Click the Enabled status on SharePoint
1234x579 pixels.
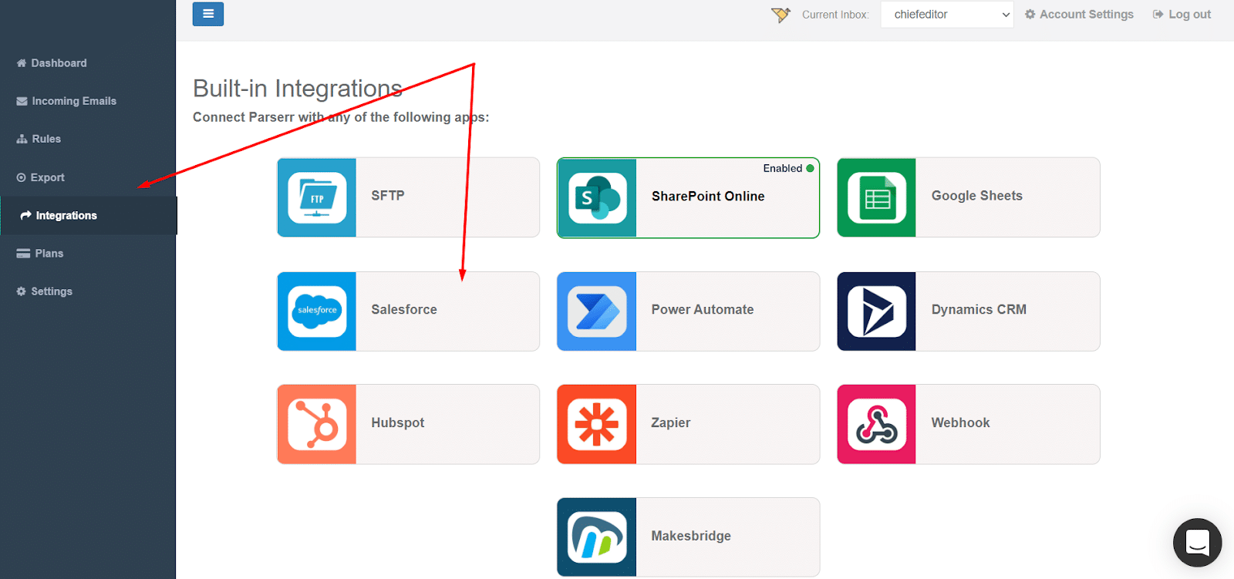point(788,168)
